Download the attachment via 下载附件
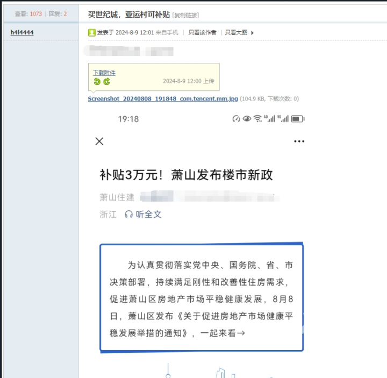 click(x=104, y=73)
